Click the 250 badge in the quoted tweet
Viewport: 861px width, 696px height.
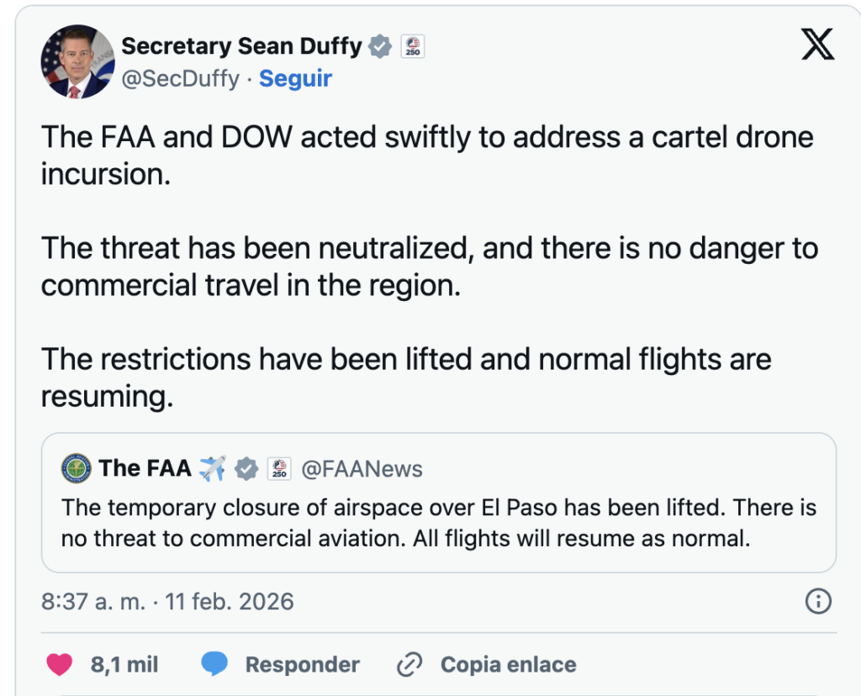point(279,468)
